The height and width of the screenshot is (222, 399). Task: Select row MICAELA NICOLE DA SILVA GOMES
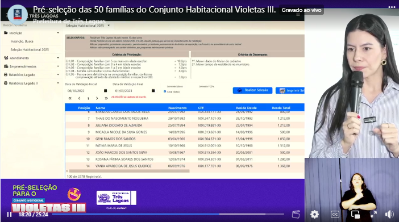tap(185, 132)
